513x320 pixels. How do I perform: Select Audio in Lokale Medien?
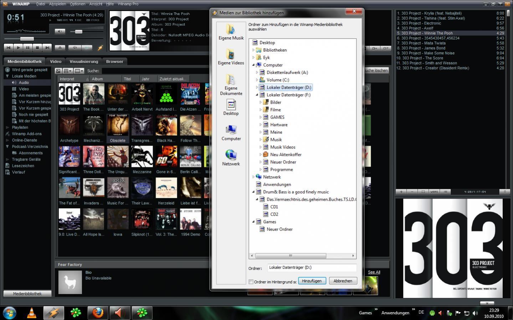(x=24, y=83)
